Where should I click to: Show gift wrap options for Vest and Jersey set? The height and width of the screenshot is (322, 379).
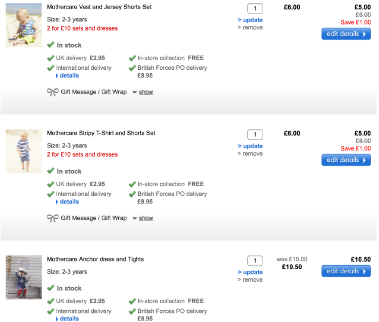(x=146, y=92)
